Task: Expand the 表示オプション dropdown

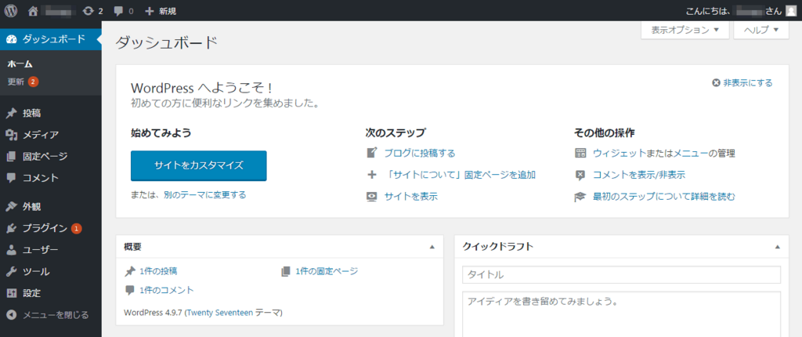Action: 685,31
